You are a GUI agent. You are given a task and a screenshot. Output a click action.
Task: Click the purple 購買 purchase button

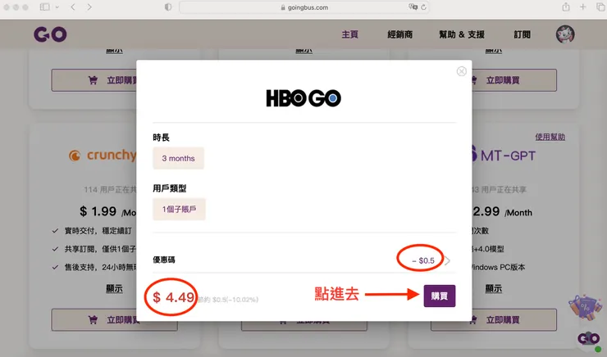(x=440, y=296)
